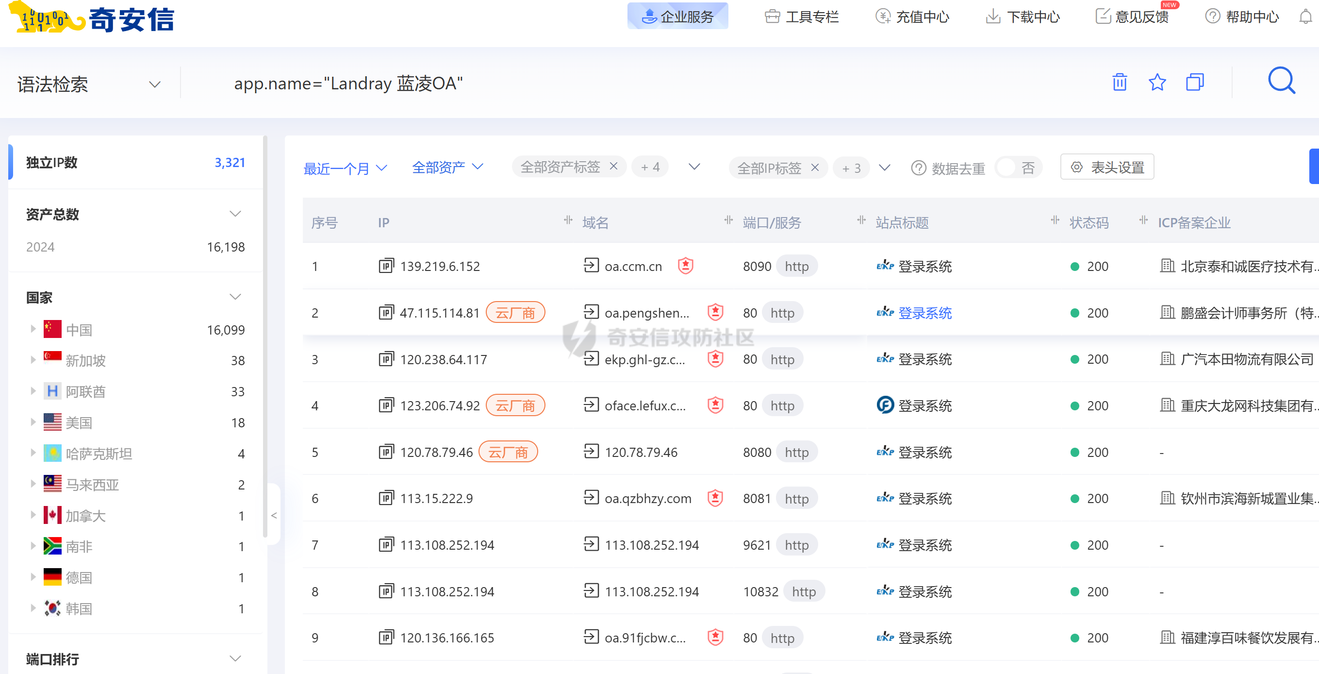Expand 阿联酋 country tree item

tap(33, 390)
